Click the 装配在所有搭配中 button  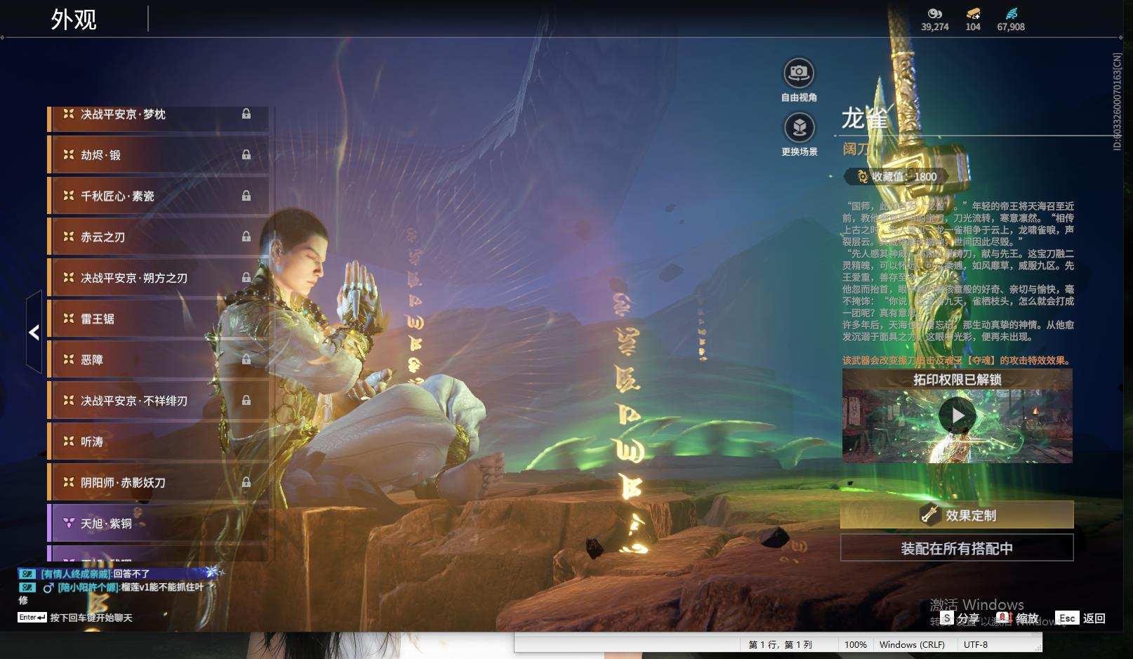tap(957, 548)
